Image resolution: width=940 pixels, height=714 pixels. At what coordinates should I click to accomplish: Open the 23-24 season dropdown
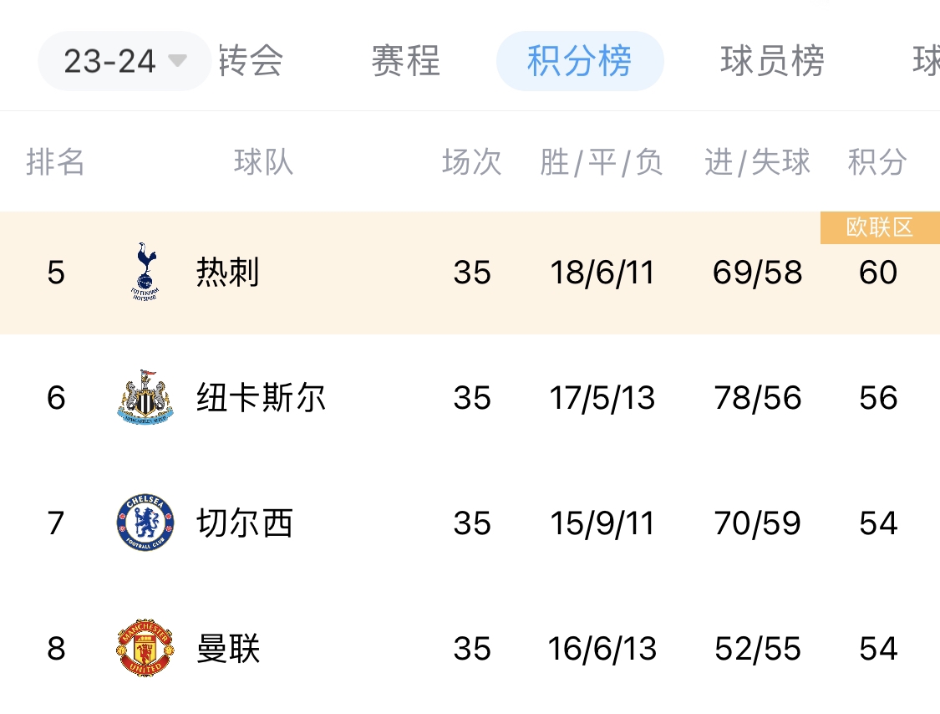point(109,61)
